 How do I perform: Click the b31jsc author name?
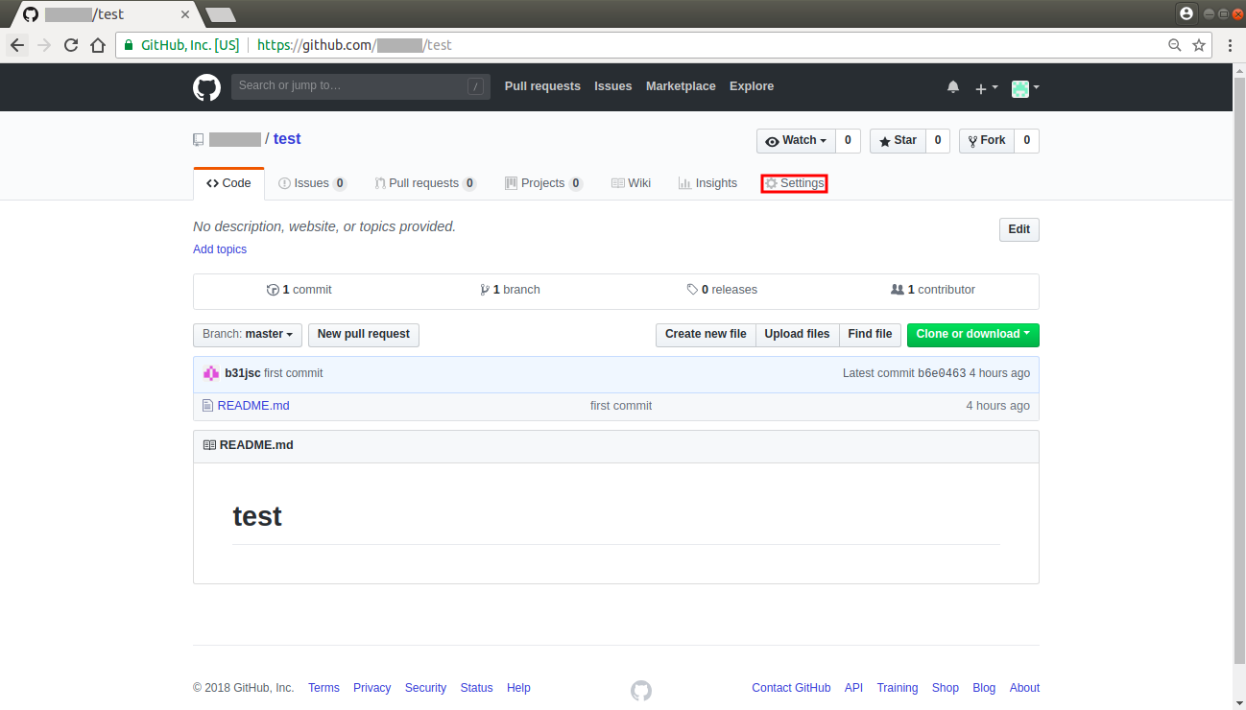point(243,373)
